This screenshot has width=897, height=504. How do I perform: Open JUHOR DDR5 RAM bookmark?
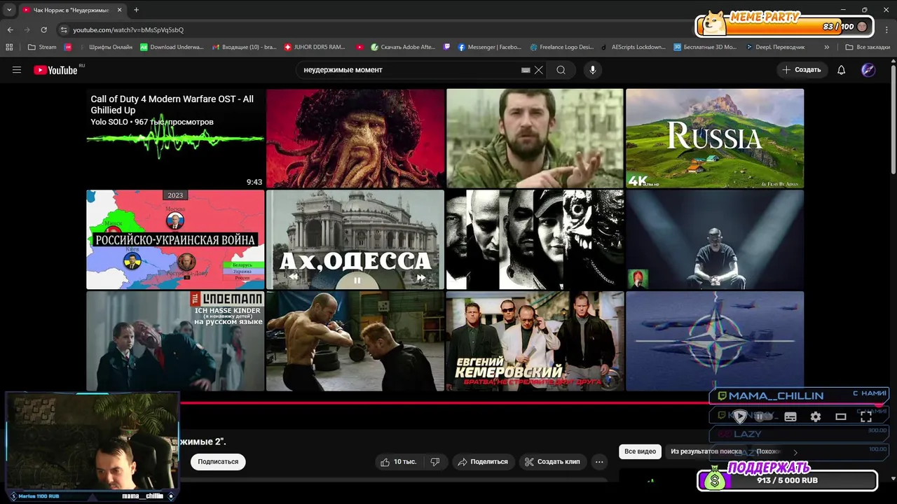point(315,47)
